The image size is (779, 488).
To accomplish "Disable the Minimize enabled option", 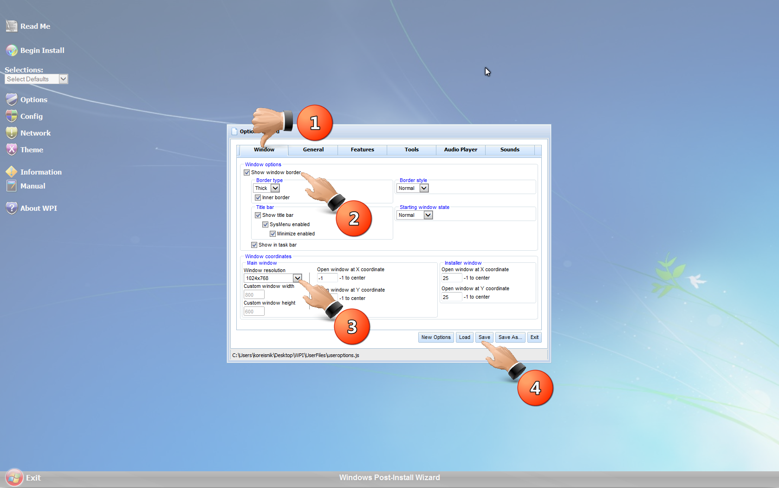I will (x=273, y=234).
